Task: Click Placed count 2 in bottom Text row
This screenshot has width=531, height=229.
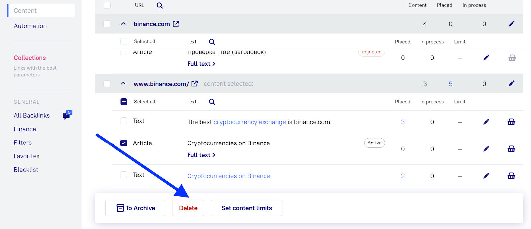Action: [x=403, y=176]
